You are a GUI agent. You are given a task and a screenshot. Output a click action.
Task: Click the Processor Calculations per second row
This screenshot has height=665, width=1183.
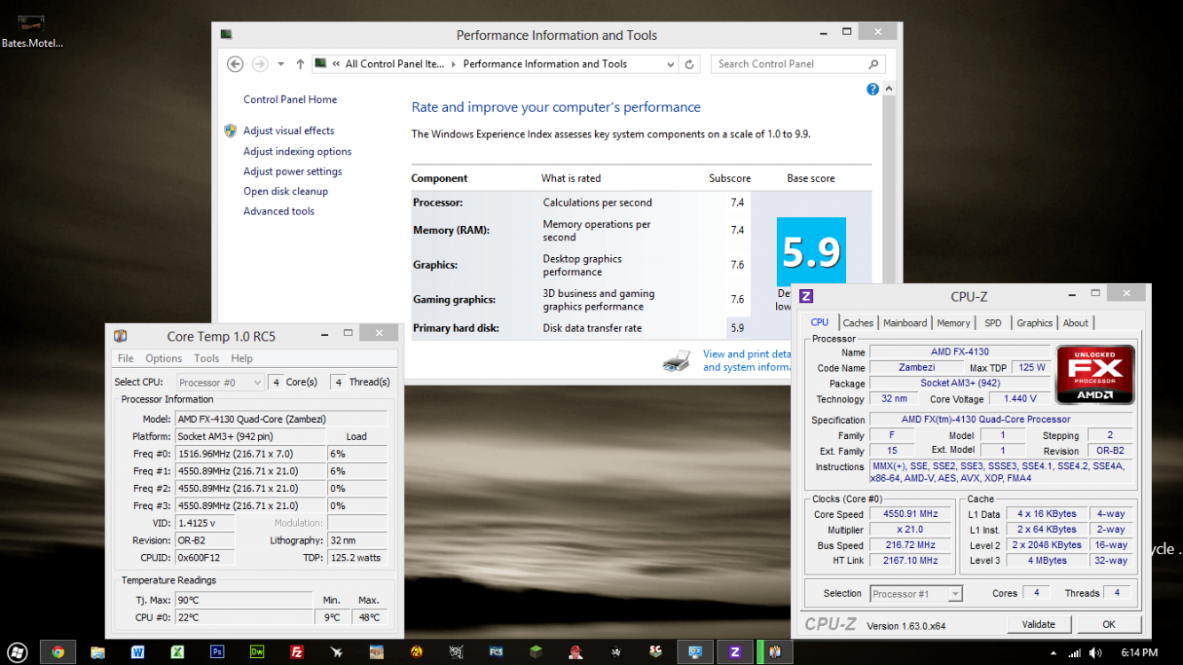(x=581, y=203)
